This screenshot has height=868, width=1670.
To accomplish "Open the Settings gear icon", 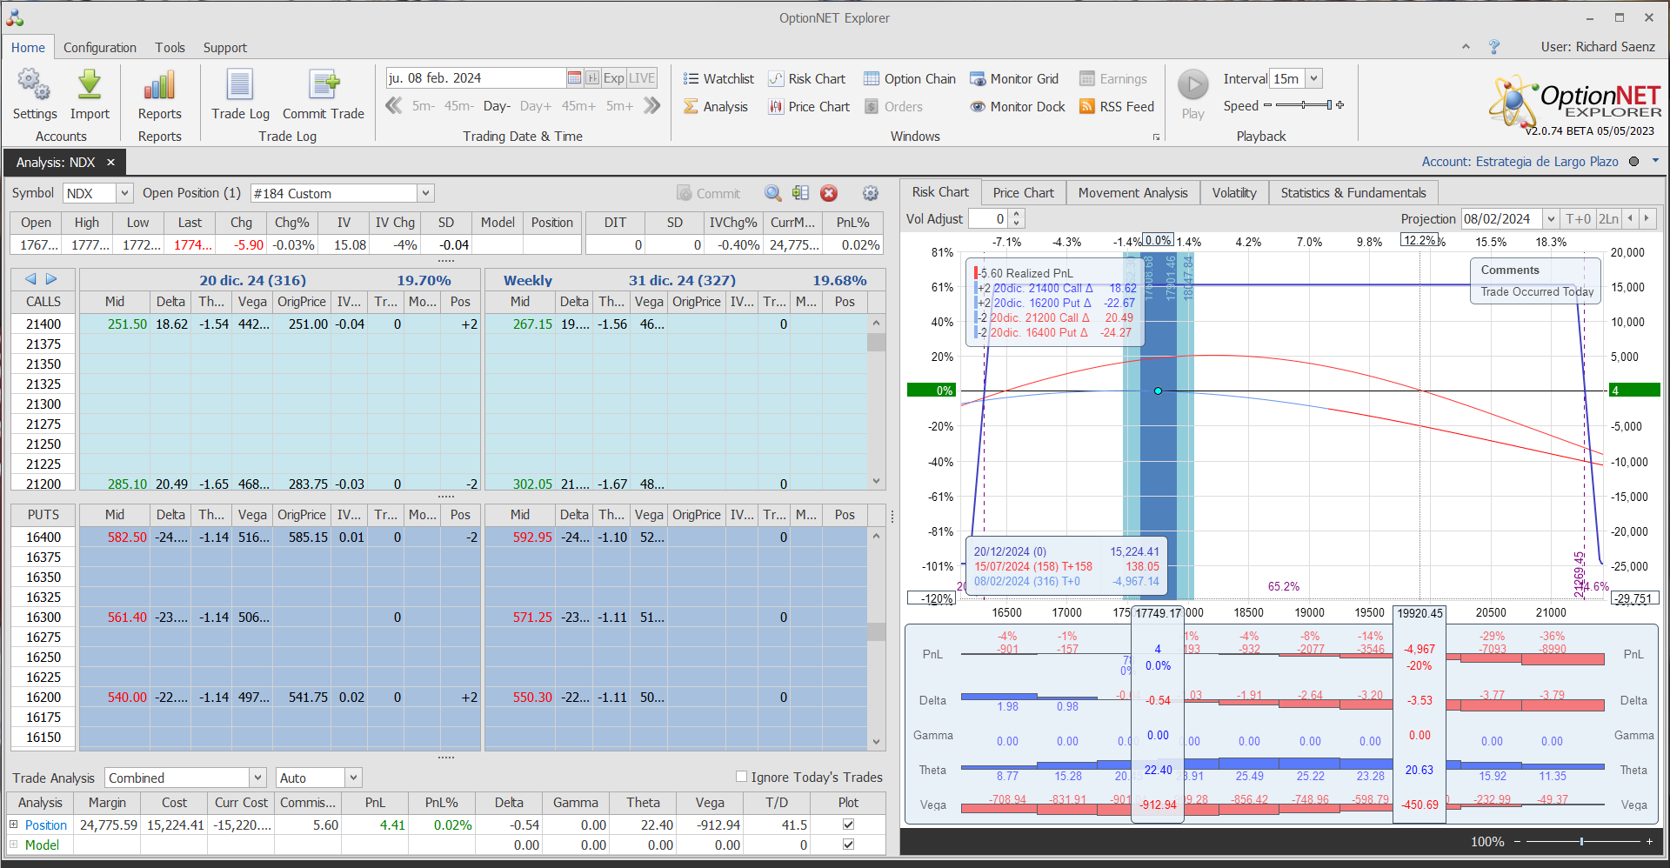I will (x=34, y=85).
